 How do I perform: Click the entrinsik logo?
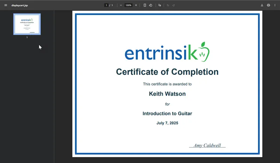167,52
